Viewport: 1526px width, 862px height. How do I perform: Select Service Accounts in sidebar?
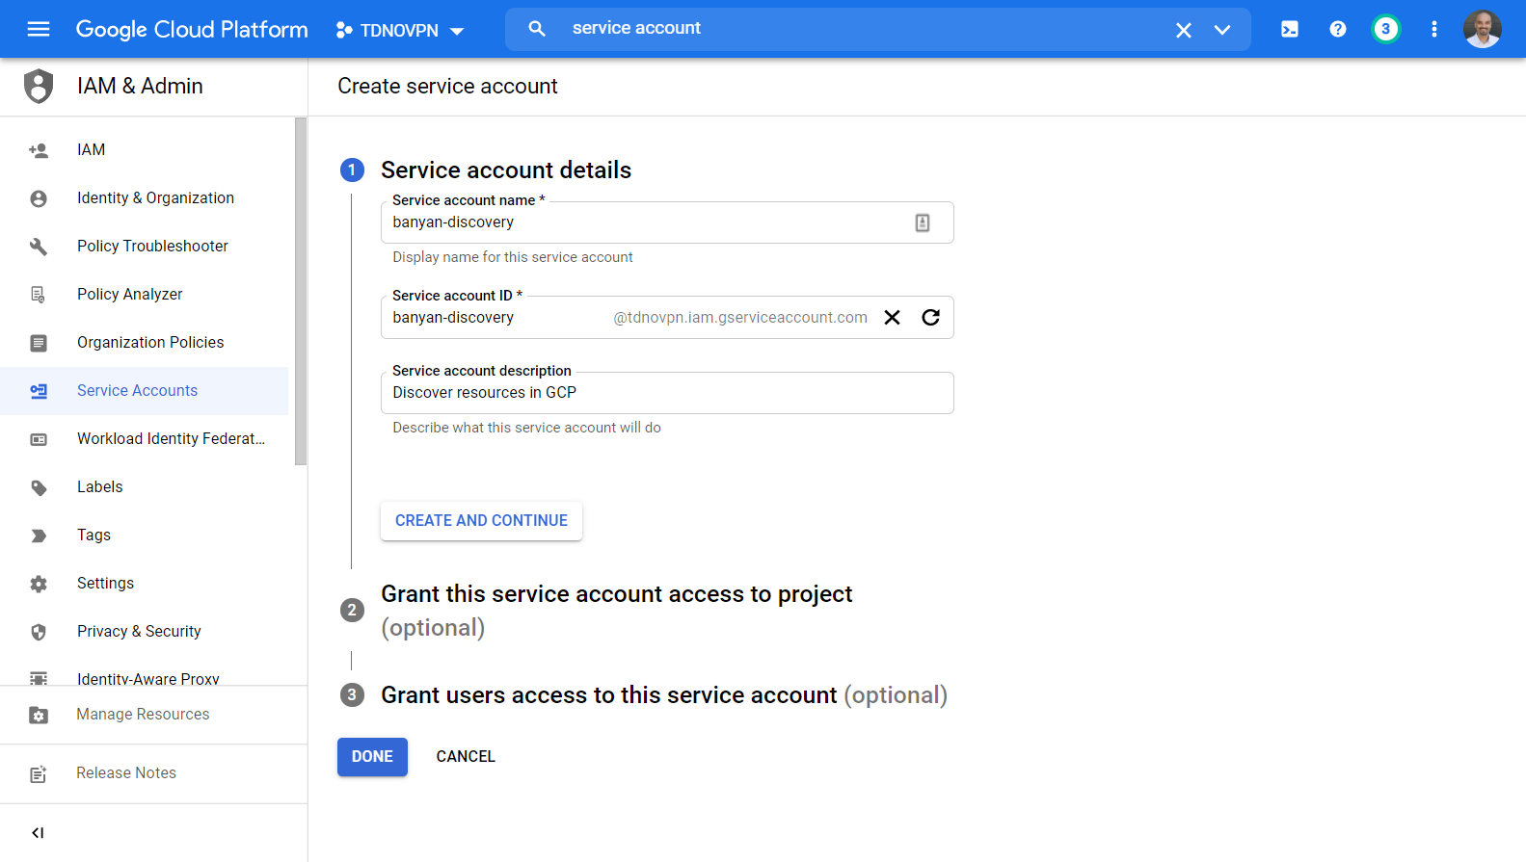pyautogui.click(x=137, y=391)
